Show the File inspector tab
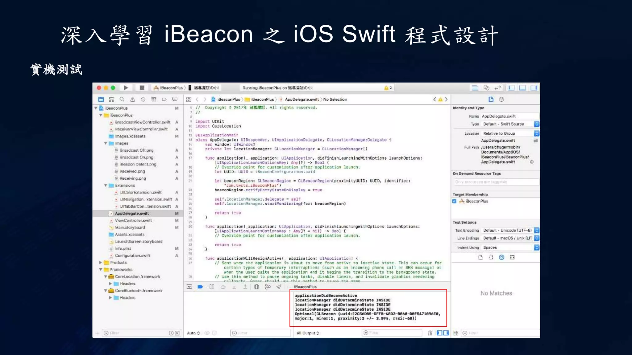632x355 pixels. point(491,99)
